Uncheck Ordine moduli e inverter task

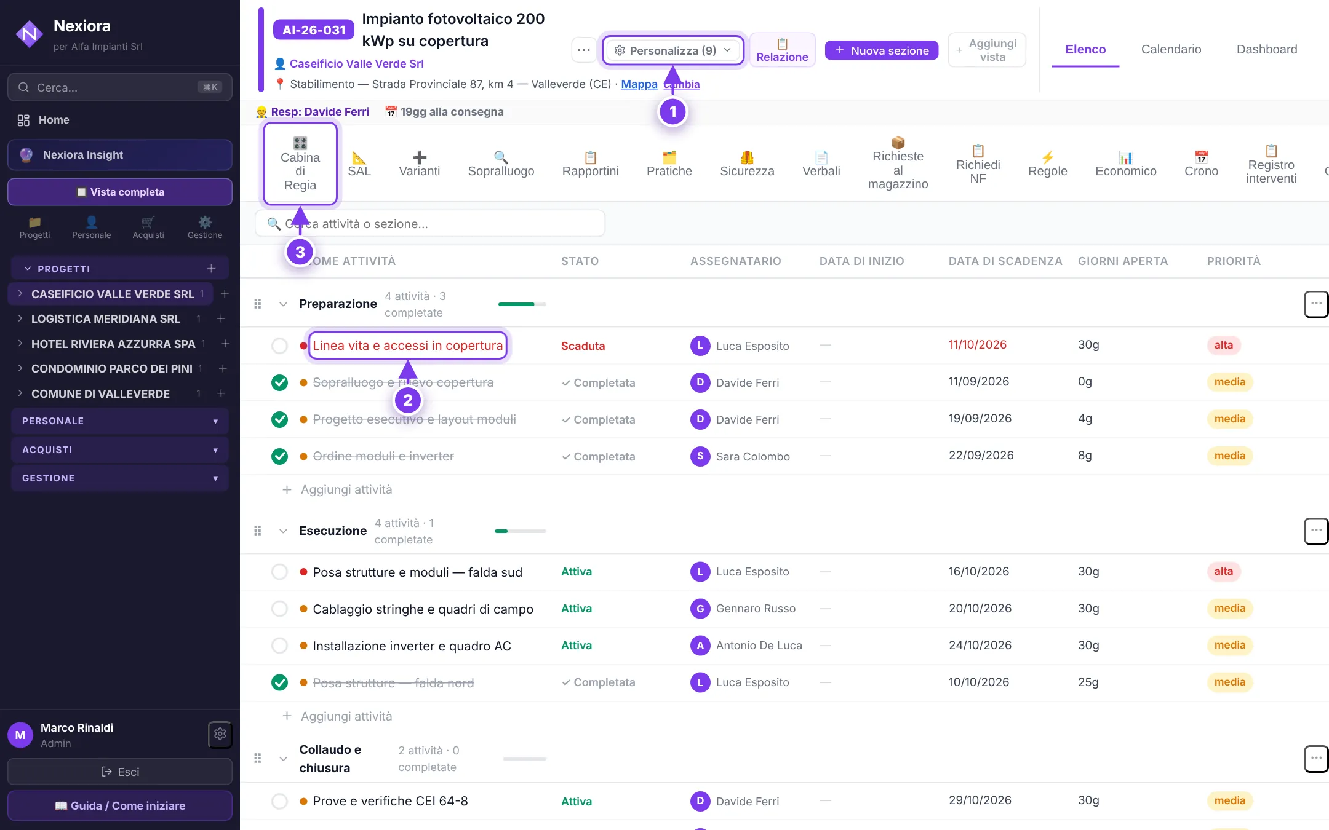pos(279,456)
